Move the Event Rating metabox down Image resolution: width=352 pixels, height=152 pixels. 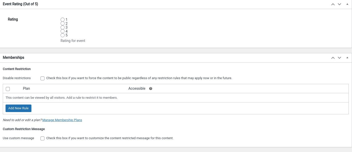pos(339,4)
